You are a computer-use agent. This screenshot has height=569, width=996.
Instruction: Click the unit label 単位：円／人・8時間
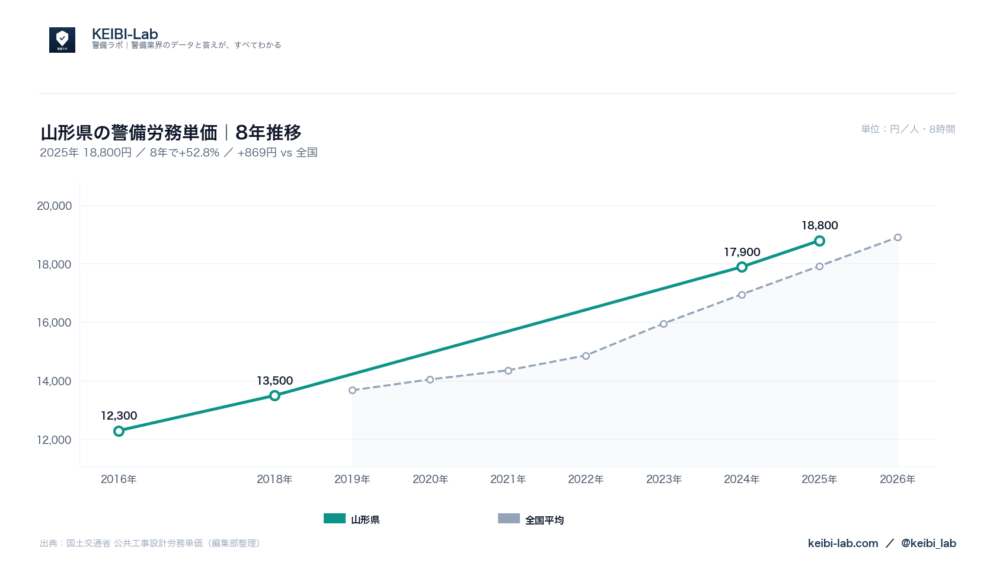[908, 129]
